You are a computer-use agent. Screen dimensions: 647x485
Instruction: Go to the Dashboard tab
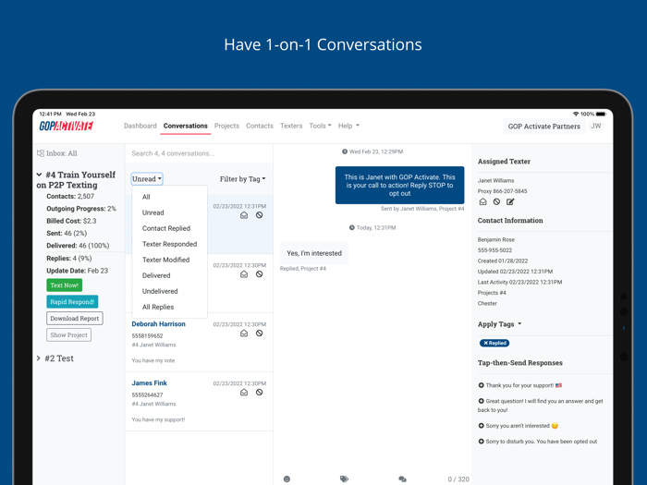coord(140,126)
